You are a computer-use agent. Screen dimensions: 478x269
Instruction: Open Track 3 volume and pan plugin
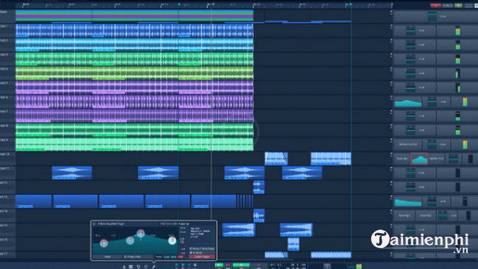pyautogui.click(x=415, y=59)
